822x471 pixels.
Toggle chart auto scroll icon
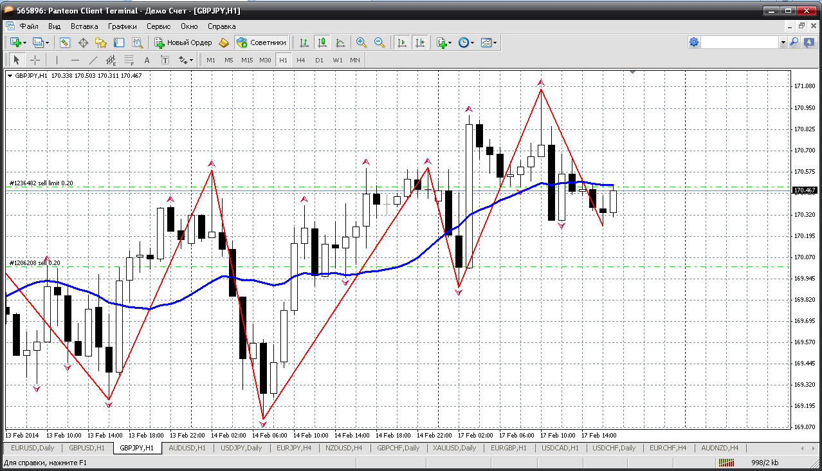click(x=402, y=42)
